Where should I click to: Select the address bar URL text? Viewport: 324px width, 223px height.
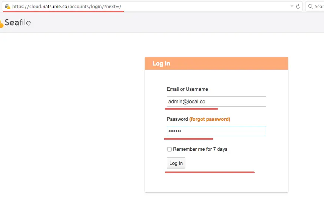[66, 6]
